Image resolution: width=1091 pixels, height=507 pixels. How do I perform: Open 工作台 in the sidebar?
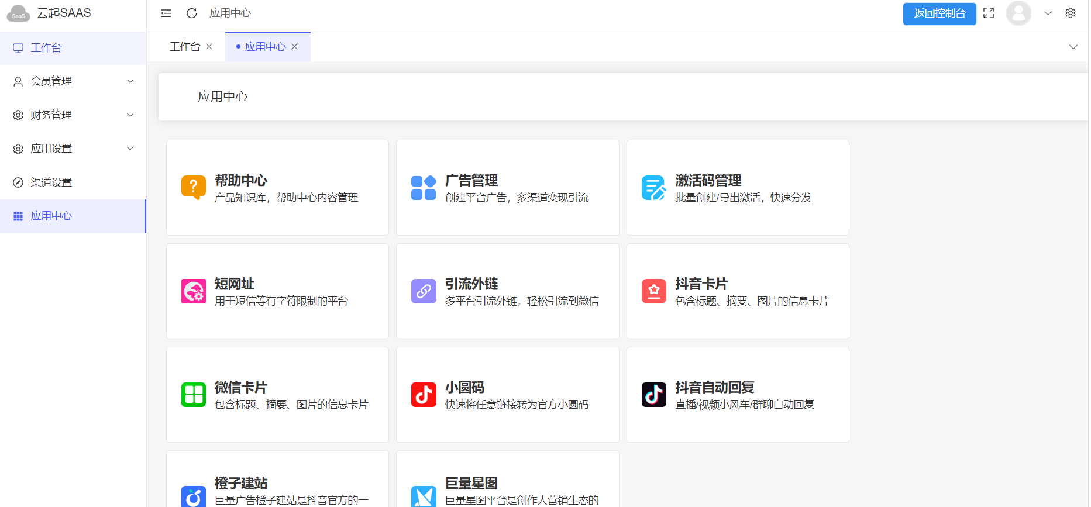(x=73, y=48)
